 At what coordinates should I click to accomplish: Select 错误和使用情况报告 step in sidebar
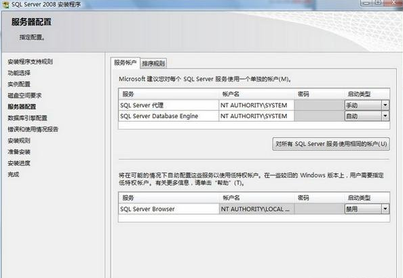pos(33,129)
